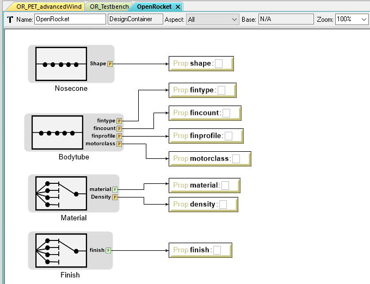This screenshot has width=370, height=284.
Task: Select the Prop finish property block
Action: click(x=200, y=250)
